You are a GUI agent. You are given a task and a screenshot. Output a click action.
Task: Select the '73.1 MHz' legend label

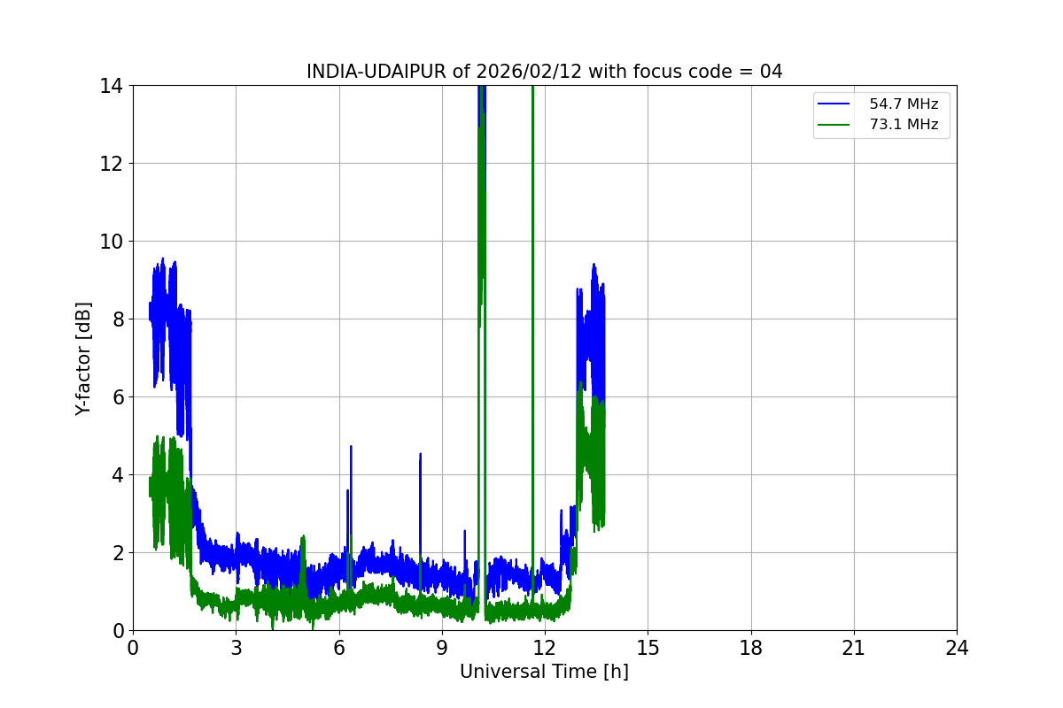pyautogui.click(x=904, y=125)
